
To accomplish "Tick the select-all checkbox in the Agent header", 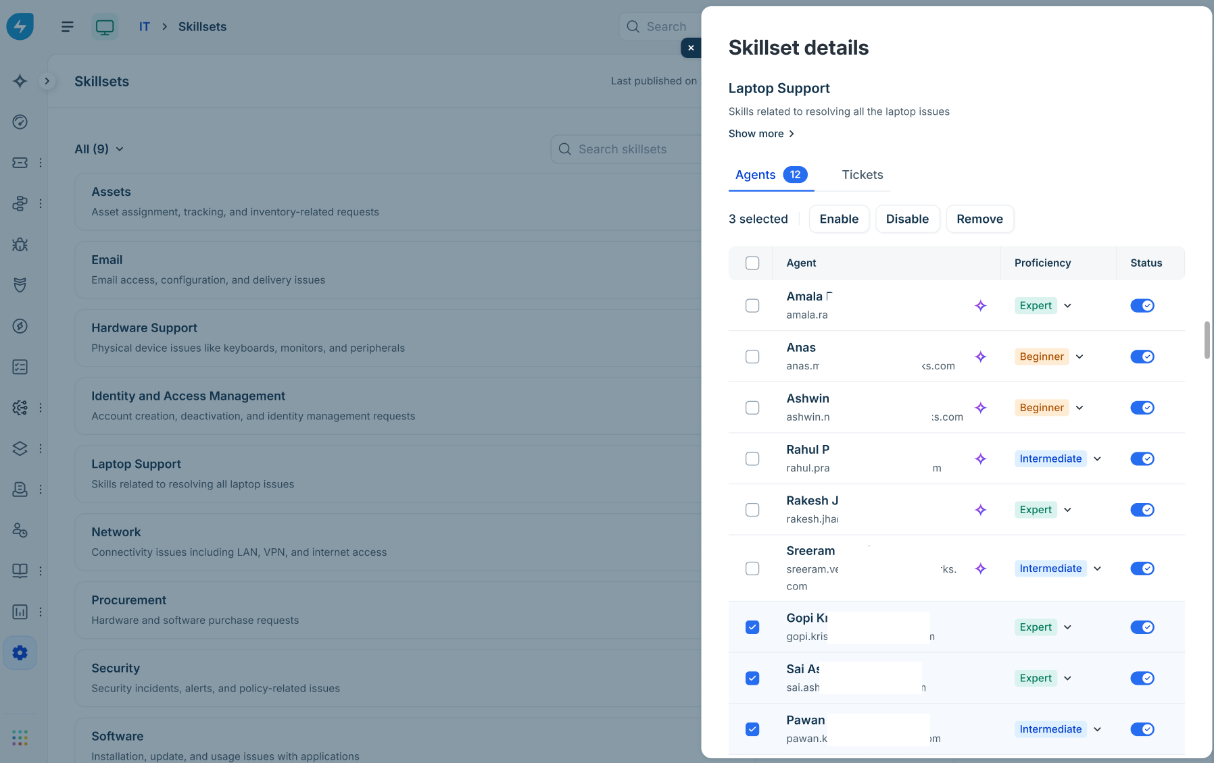I will pos(752,263).
